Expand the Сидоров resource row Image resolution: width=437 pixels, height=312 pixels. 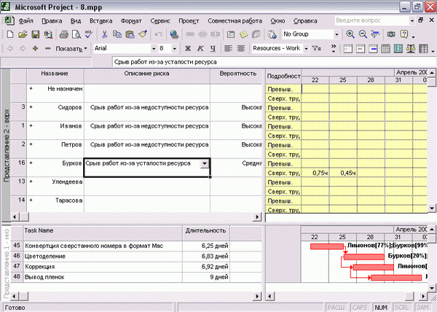click(31, 107)
